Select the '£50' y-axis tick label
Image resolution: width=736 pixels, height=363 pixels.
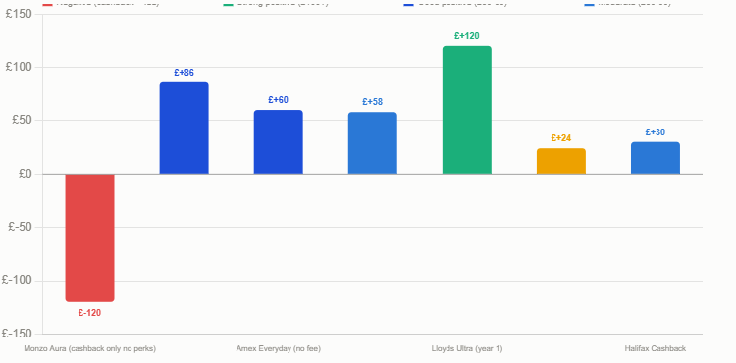click(x=22, y=120)
